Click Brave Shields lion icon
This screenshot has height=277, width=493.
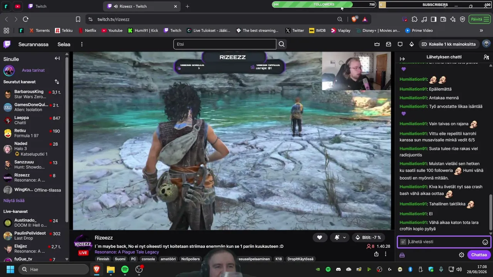click(x=354, y=19)
